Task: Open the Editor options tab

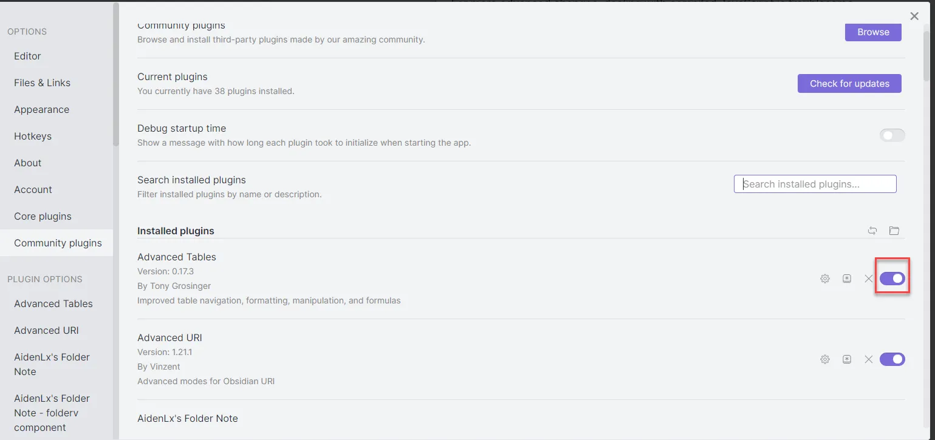Action: tap(27, 56)
